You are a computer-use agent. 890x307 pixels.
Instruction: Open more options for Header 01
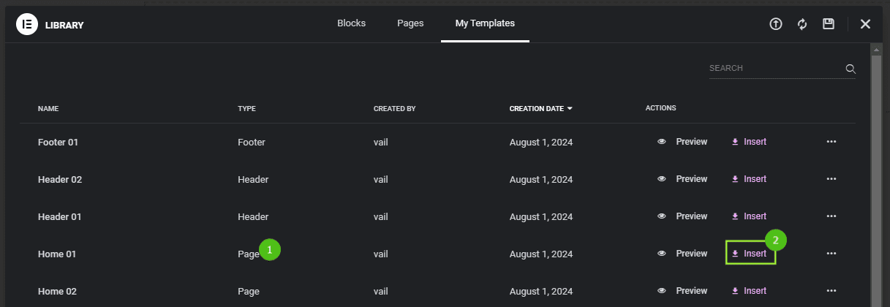click(x=831, y=216)
